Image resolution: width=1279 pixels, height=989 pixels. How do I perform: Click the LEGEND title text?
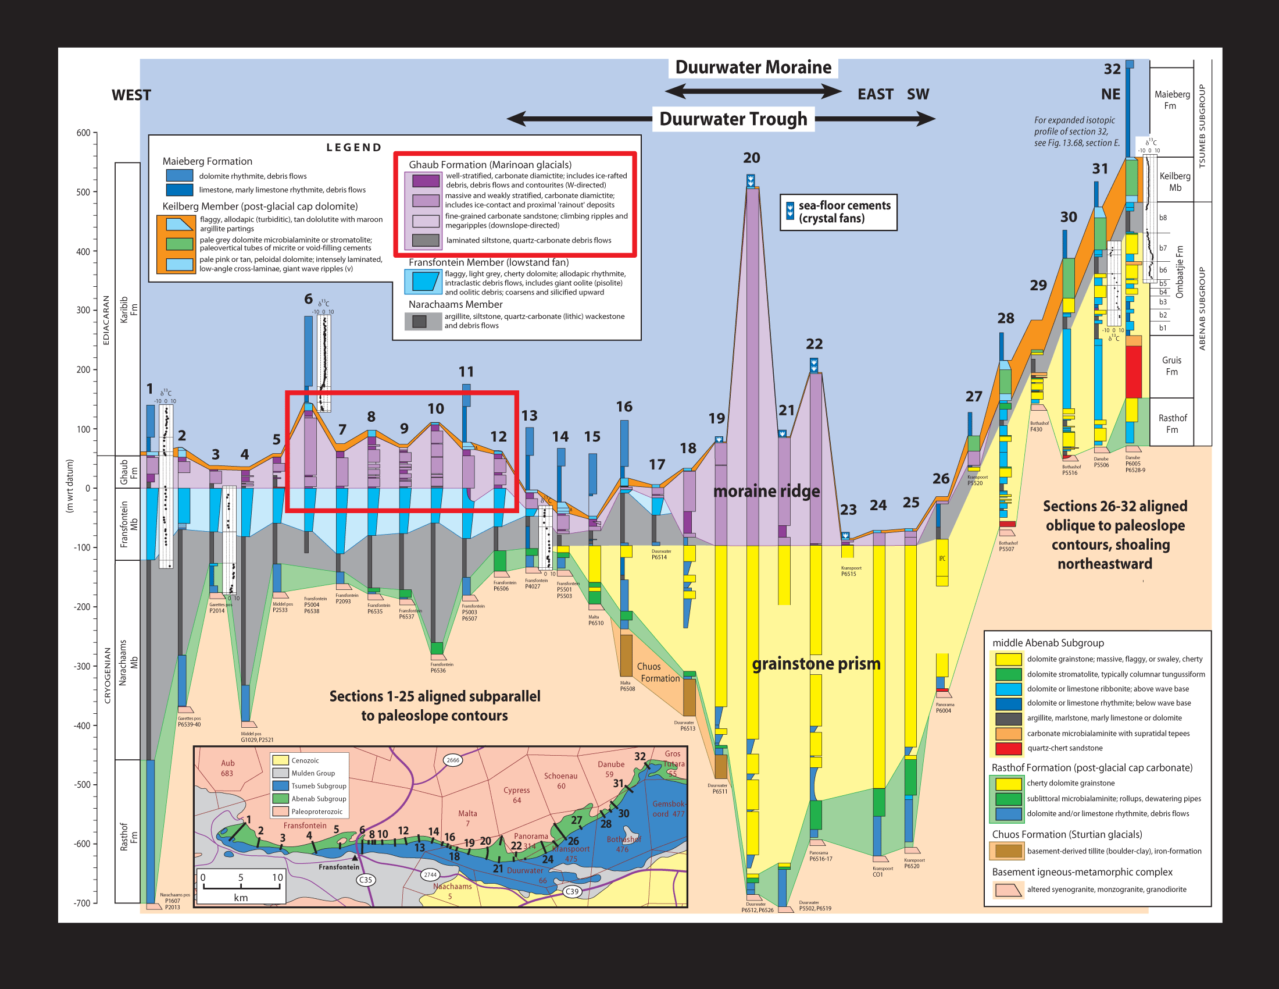point(353,148)
